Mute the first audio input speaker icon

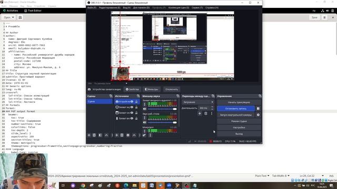145,109
